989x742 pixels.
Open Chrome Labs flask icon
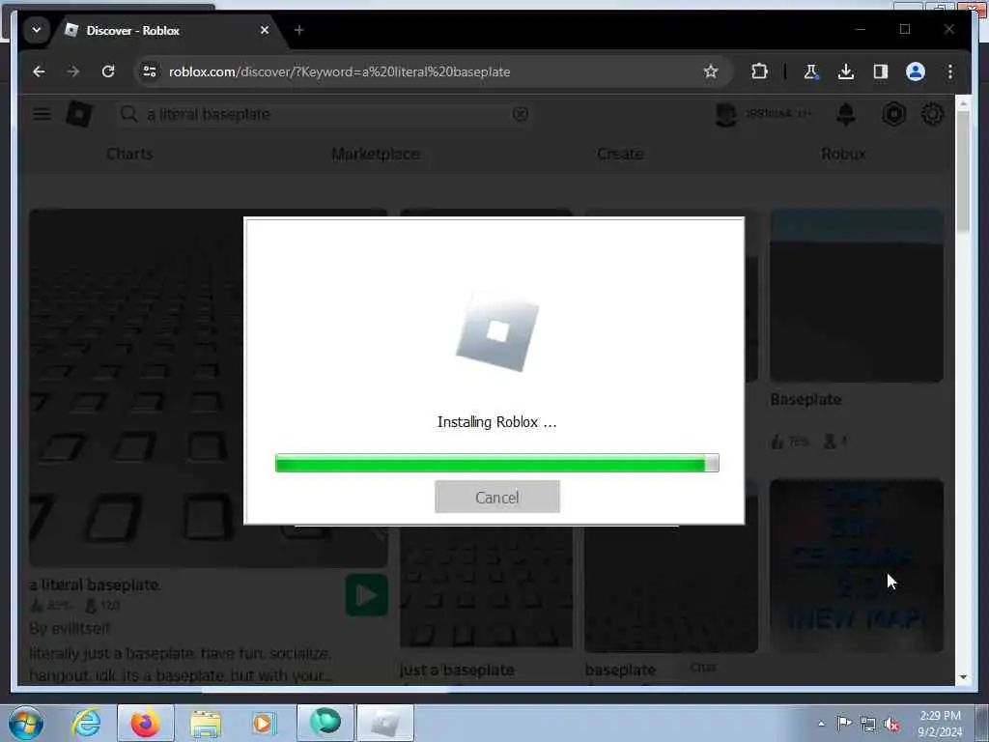[x=811, y=71]
